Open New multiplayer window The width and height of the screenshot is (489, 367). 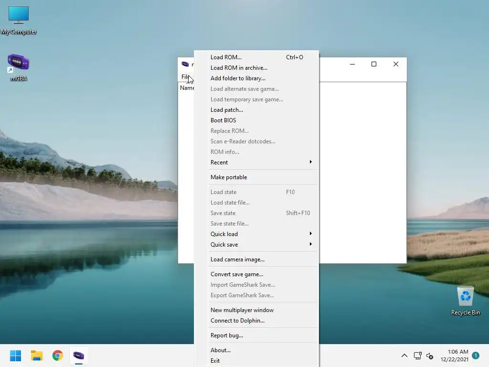tap(256, 310)
